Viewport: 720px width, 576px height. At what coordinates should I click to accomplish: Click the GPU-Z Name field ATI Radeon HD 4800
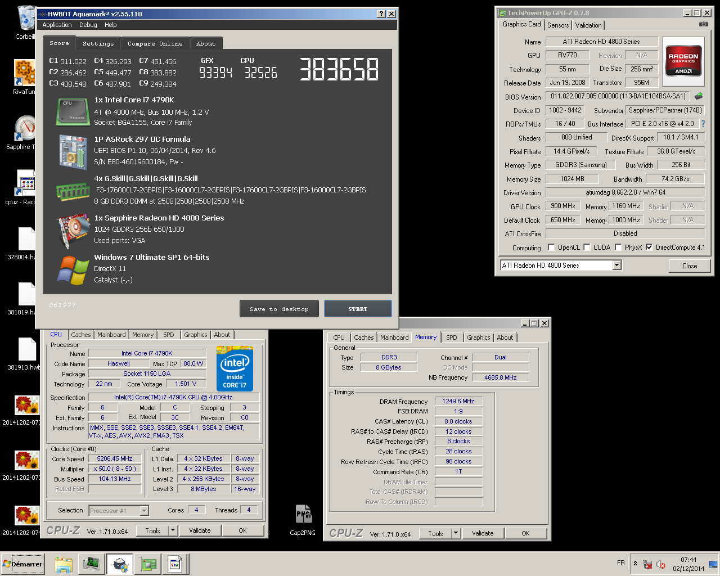pos(601,42)
